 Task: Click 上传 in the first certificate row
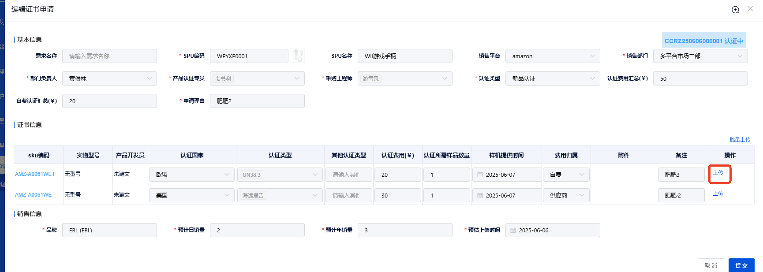pyautogui.click(x=718, y=173)
